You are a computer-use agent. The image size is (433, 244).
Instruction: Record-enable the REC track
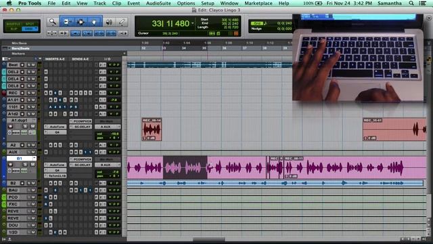[22, 93]
